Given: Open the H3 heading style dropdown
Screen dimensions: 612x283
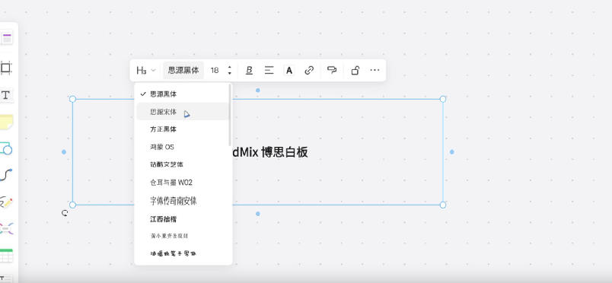Looking at the screenshot, I should (x=146, y=70).
